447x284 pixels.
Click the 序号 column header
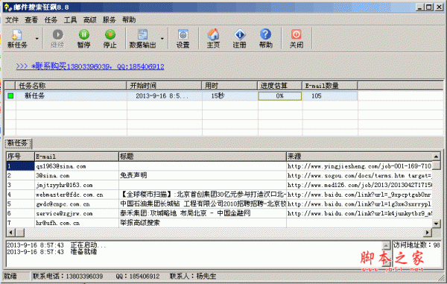click(x=21, y=157)
